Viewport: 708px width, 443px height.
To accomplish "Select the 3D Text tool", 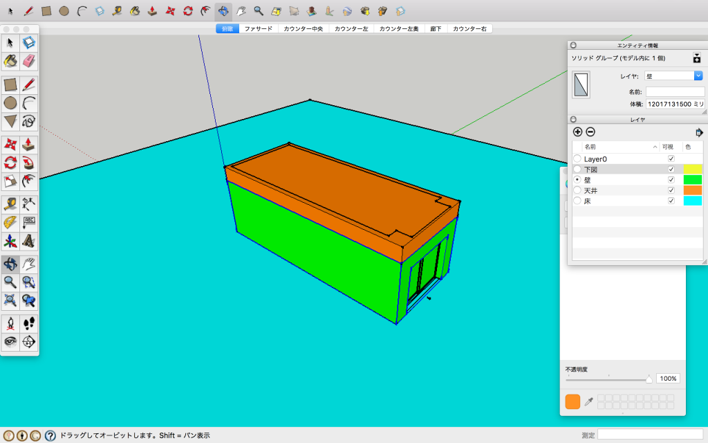I will [28, 241].
